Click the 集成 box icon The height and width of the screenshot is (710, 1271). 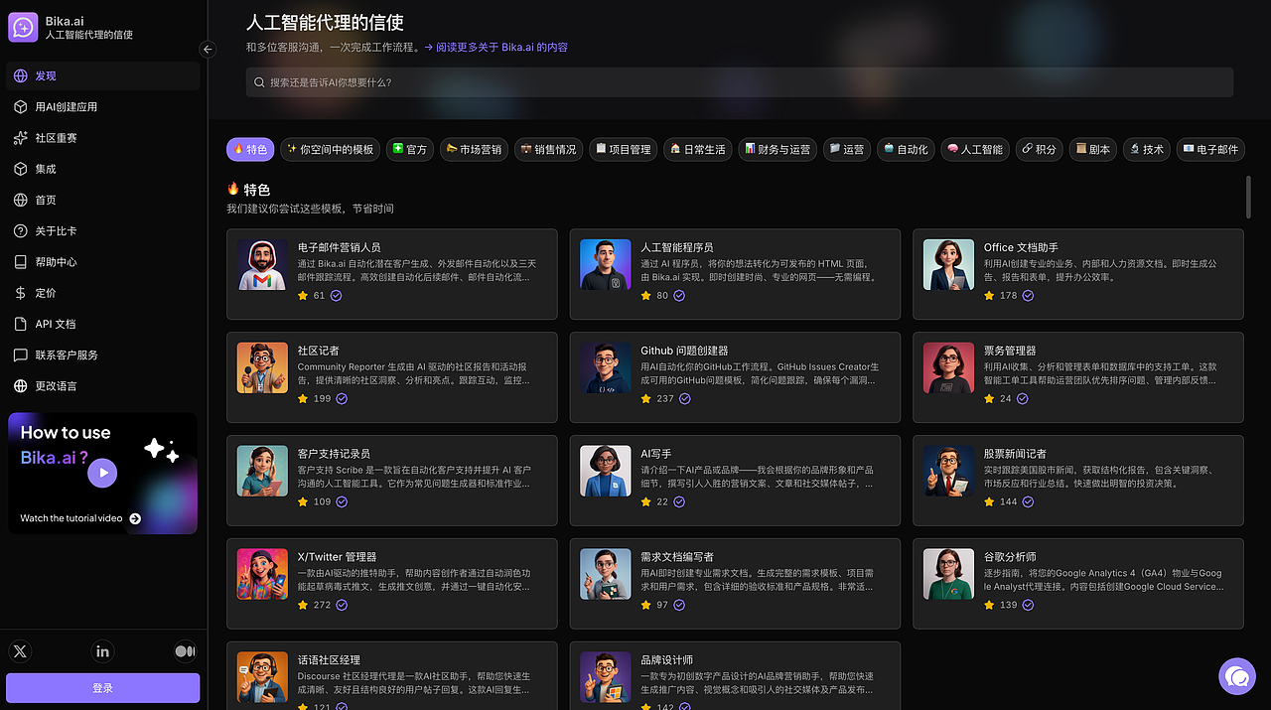20,169
